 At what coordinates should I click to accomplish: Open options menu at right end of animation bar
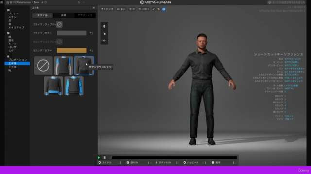233,163
